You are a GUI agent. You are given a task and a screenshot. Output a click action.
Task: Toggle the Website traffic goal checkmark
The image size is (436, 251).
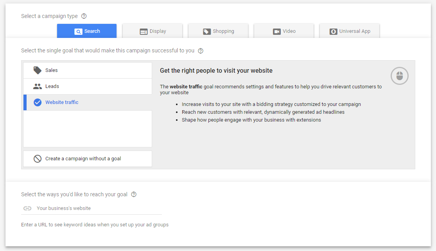[38, 102]
